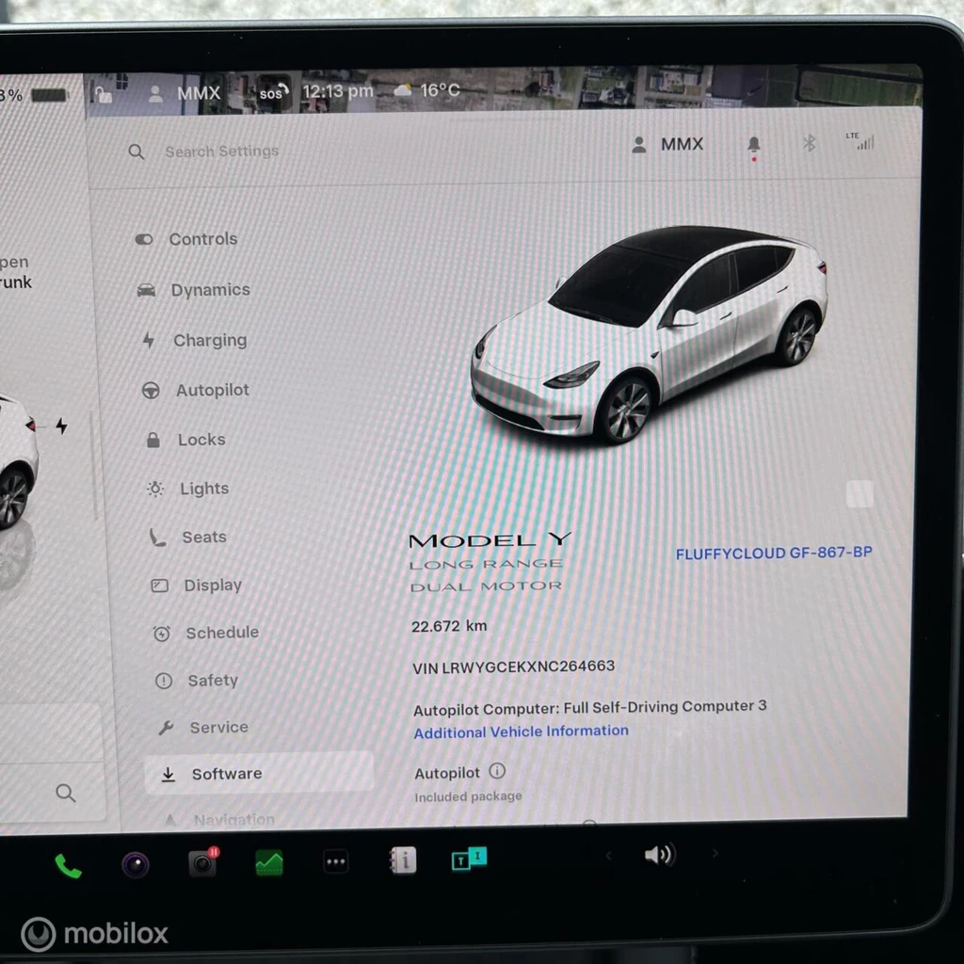Open the Lights settings menu
The height and width of the screenshot is (964, 964).
(188, 489)
